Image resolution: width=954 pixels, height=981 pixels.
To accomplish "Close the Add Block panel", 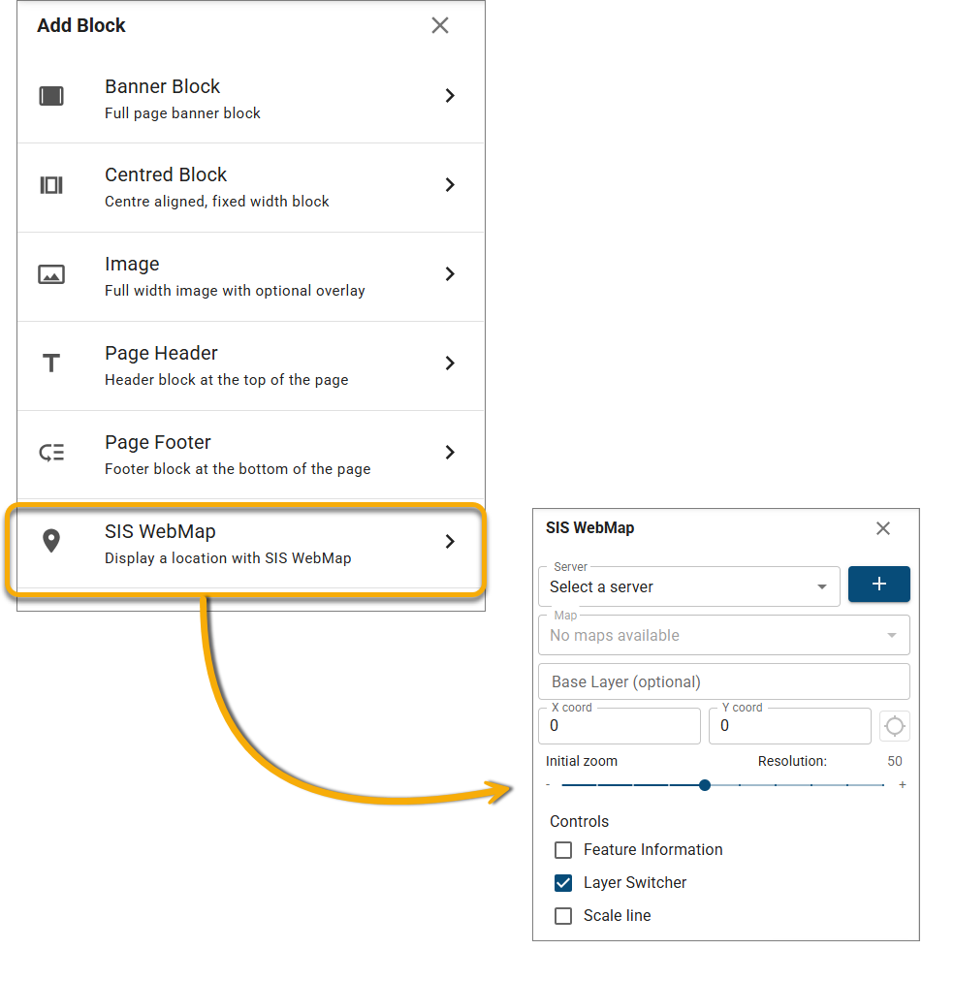I will click(x=440, y=25).
